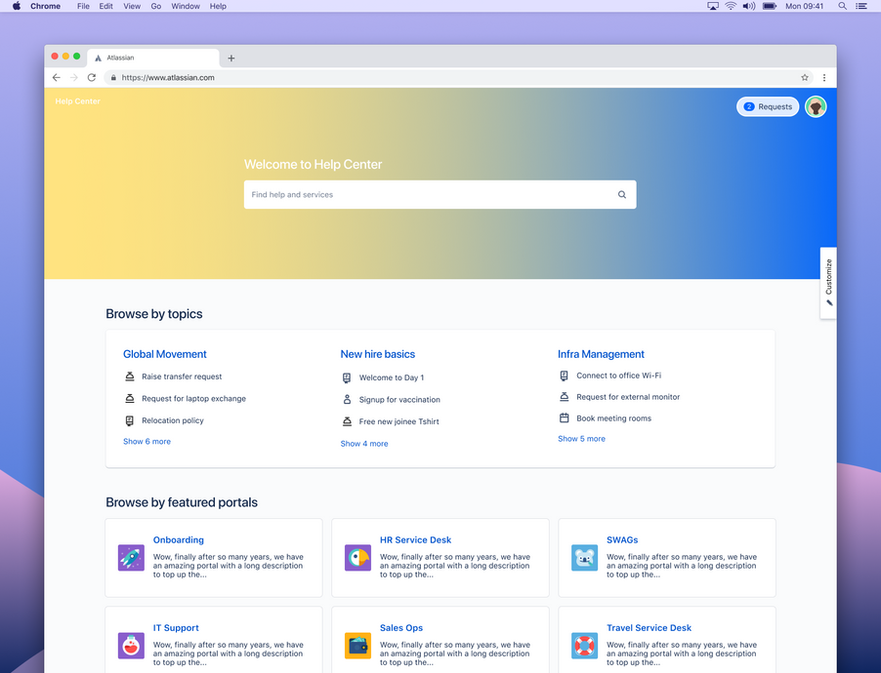The width and height of the screenshot is (881, 673).
Task: Open the View menu in the menu bar
Action: [132, 6]
